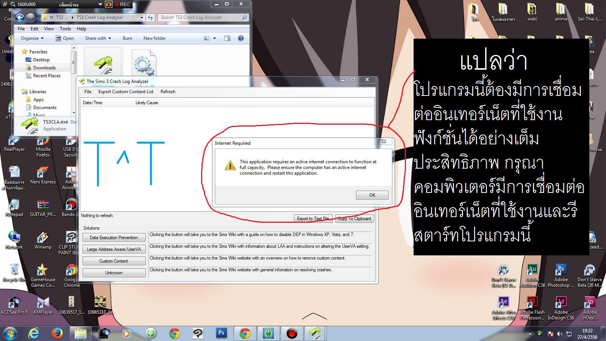The height and width of the screenshot is (341, 606).
Task: Open the view options dropdown arrow
Action: click(x=214, y=38)
